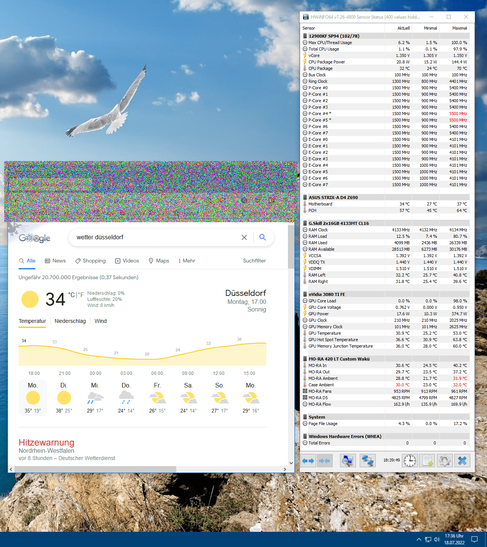The width and height of the screenshot is (487, 547).
Task: Expand the Mehr menu in Google
Action: (187, 261)
